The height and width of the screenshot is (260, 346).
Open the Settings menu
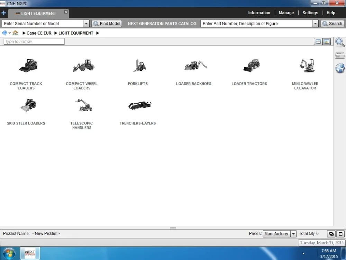(310, 13)
